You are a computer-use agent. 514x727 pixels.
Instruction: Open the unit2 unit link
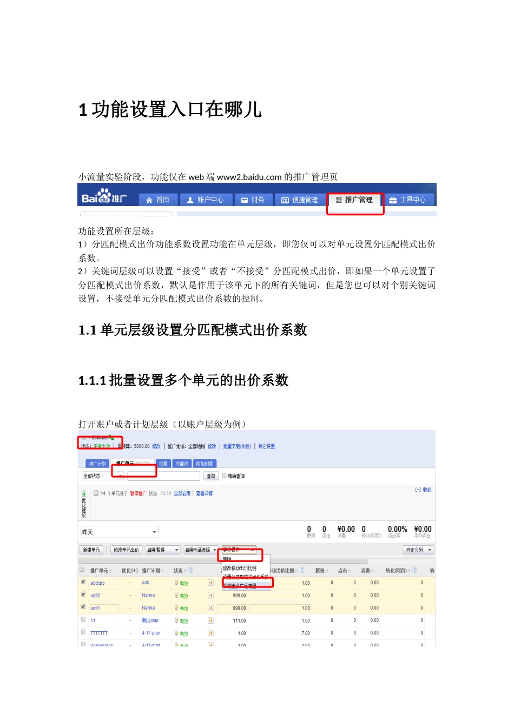click(95, 596)
